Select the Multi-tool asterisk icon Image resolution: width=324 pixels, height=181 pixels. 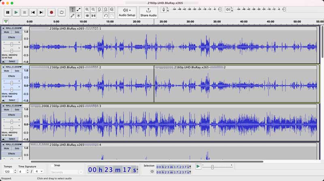click(x=79, y=16)
